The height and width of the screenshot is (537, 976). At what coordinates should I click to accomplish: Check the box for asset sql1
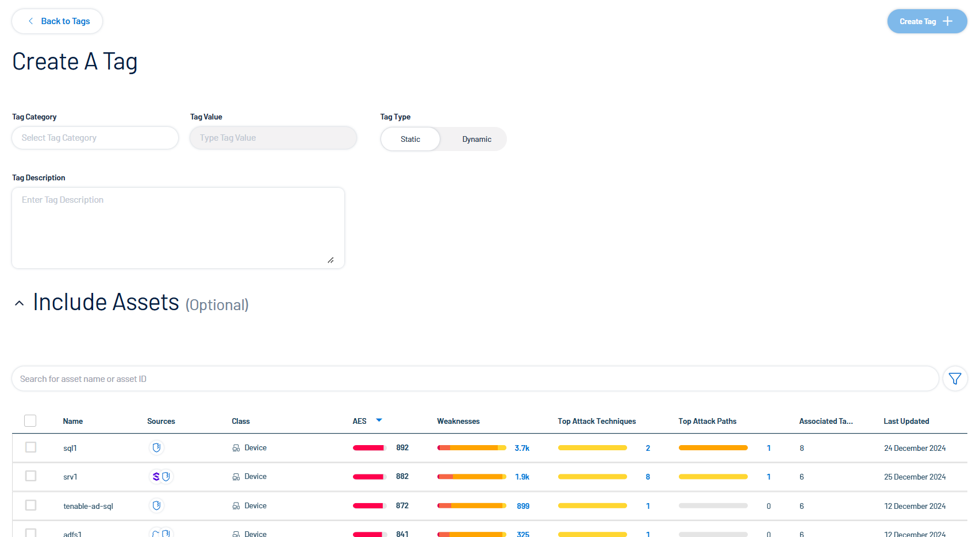pyautogui.click(x=31, y=447)
